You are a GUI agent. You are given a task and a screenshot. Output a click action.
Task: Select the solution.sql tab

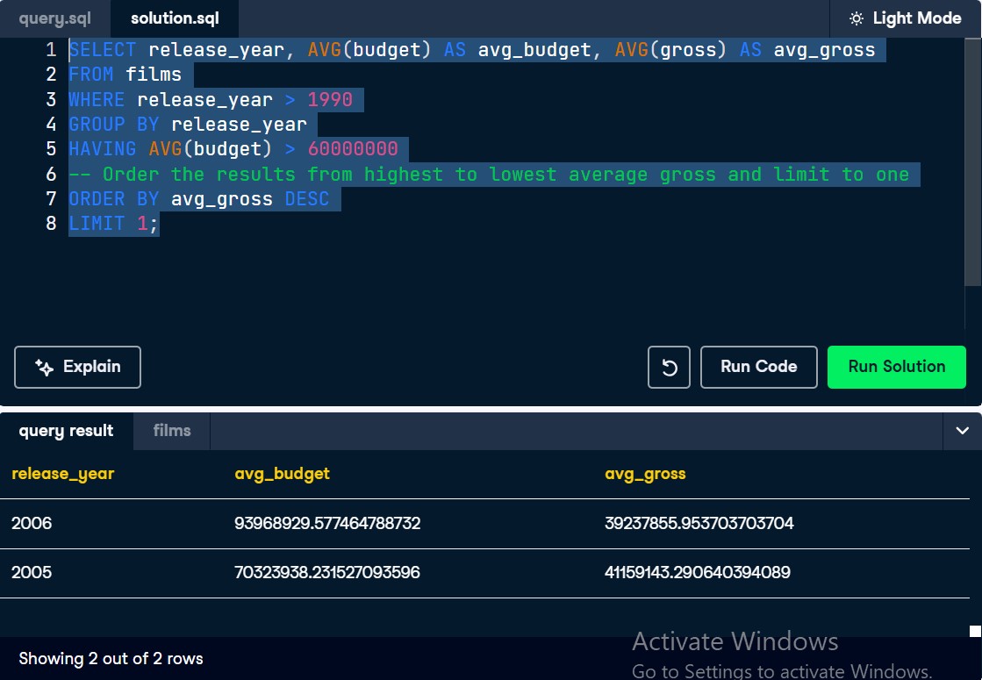point(175,18)
